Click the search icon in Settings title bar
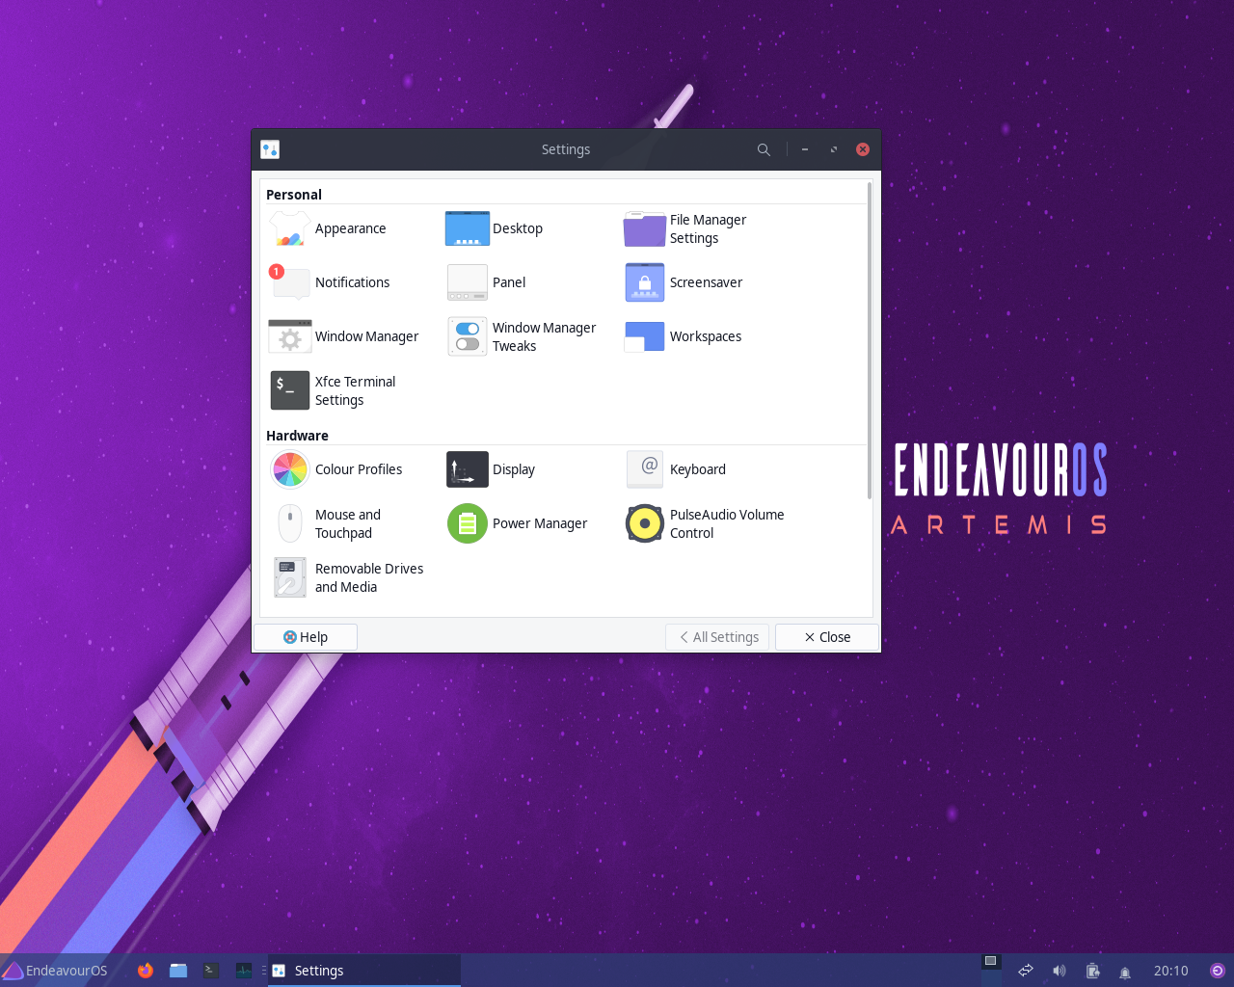1234x987 pixels. (x=764, y=149)
